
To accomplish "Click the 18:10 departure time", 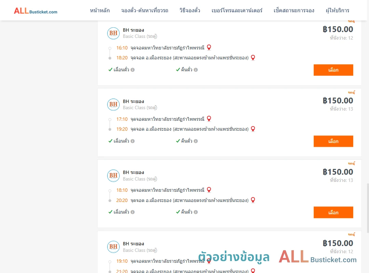I will click(x=122, y=190).
